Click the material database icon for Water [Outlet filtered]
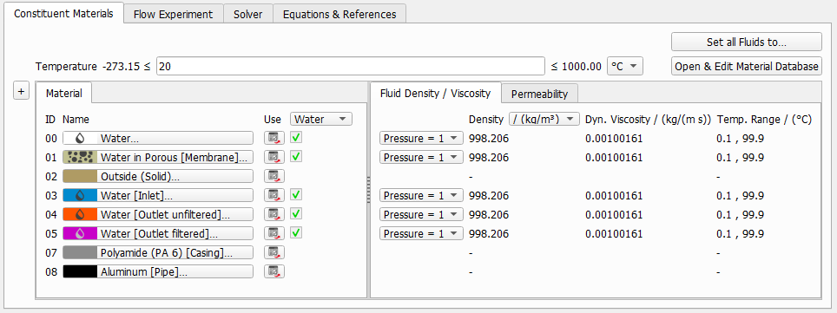The width and height of the screenshot is (837, 313). tap(274, 233)
